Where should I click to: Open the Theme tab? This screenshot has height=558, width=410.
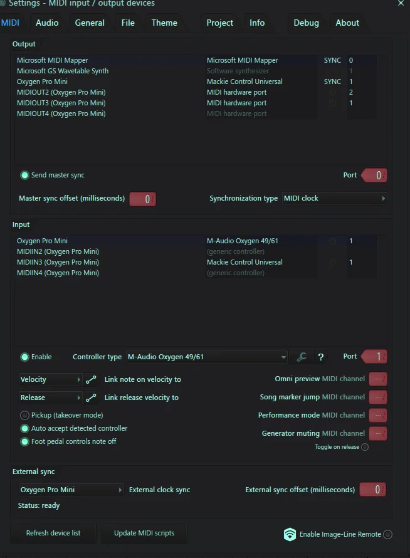point(164,23)
